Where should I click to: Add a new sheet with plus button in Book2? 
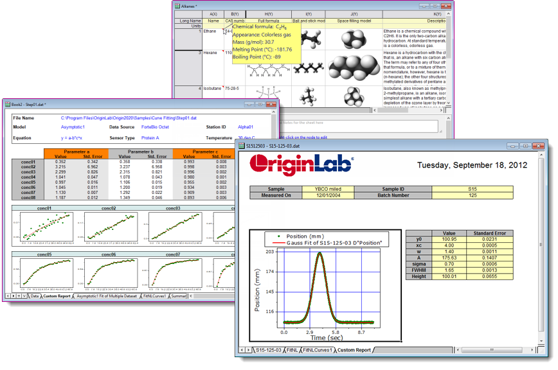(x=19, y=295)
